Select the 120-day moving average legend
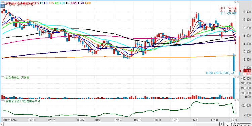The height and width of the screenshot is (126, 252). click(74, 3)
